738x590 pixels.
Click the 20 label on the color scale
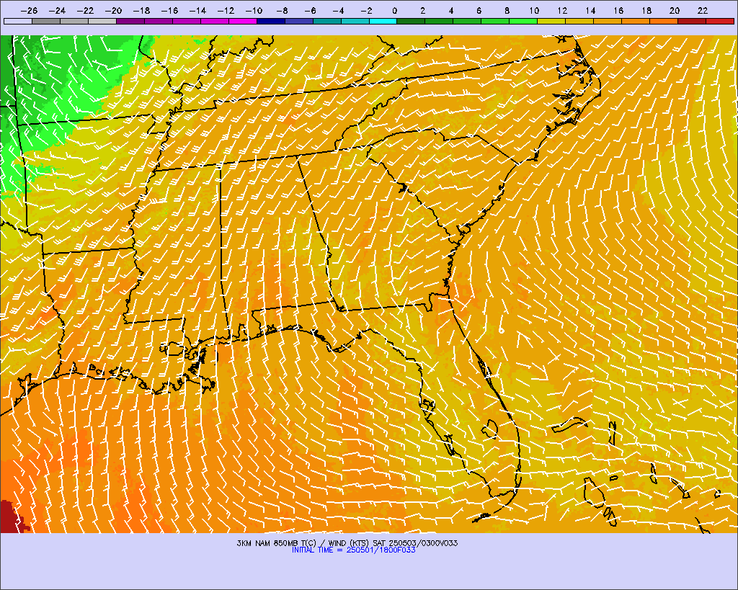pyautogui.click(x=675, y=11)
